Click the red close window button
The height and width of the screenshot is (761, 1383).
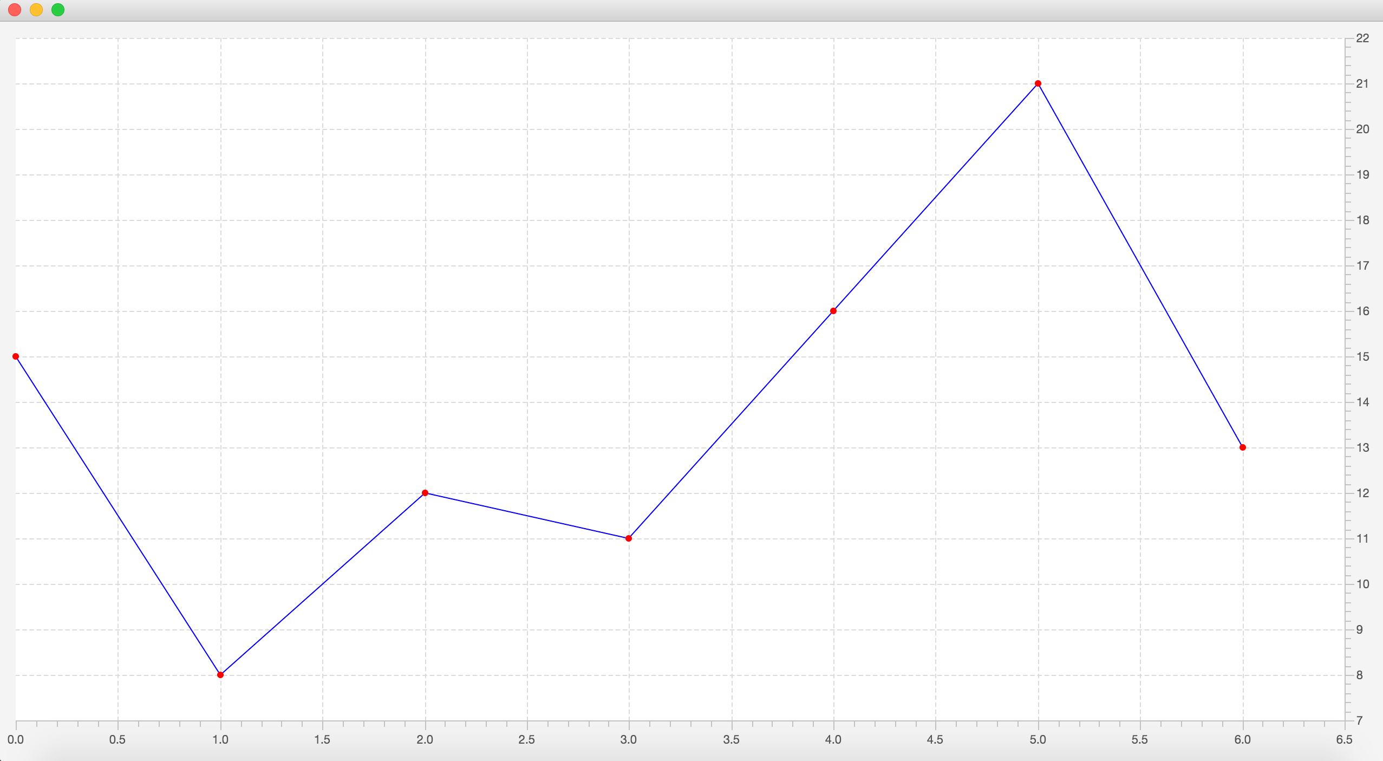15,10
